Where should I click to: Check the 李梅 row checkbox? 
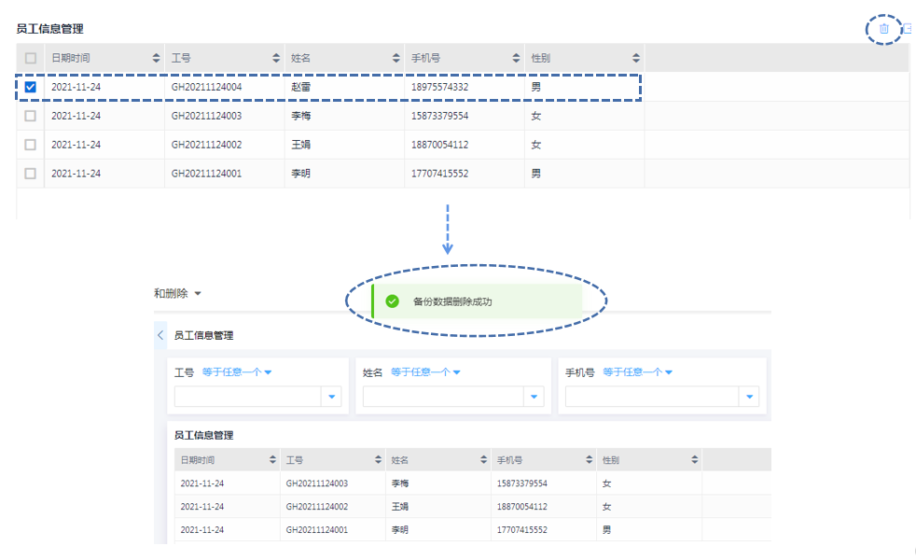(31, 117)
